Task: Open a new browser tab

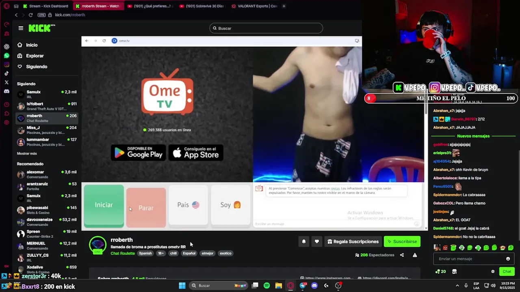Action: tap(284, 6)
